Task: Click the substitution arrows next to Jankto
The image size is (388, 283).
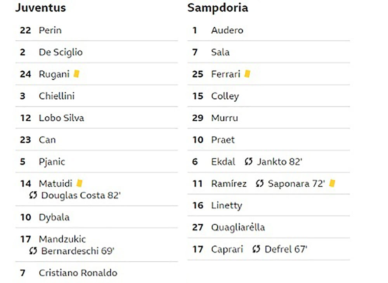Action: [x=248, y=162]
